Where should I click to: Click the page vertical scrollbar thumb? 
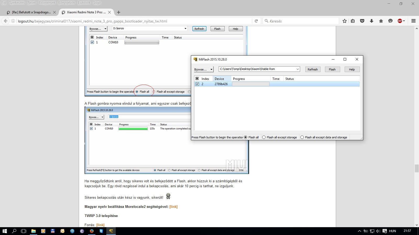417,168
